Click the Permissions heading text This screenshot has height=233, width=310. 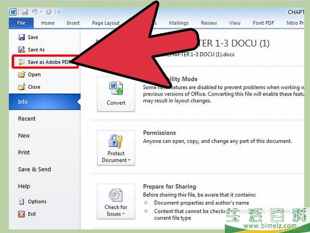coord(159,133)
